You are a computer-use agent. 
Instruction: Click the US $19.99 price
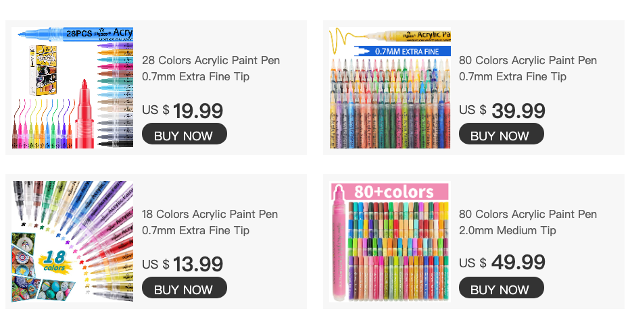coord(183,110)
